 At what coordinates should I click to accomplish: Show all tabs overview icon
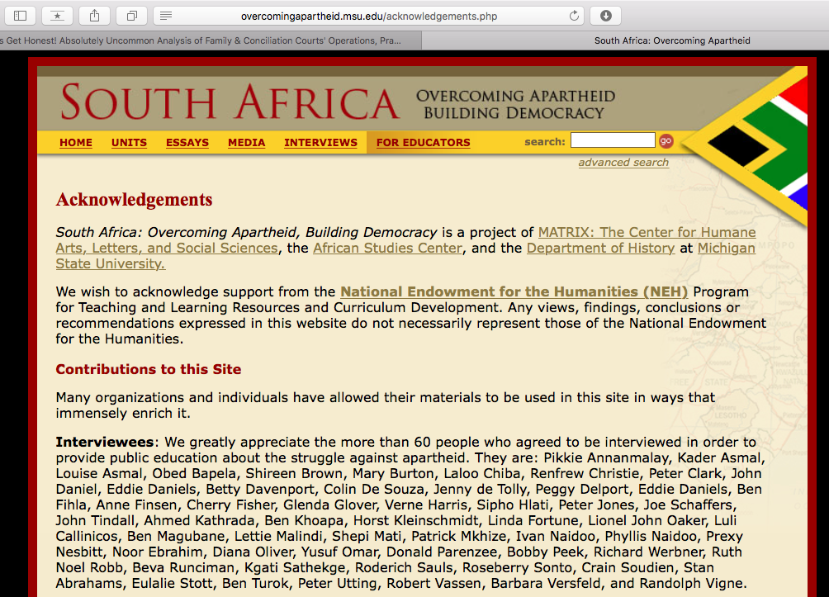131,16
